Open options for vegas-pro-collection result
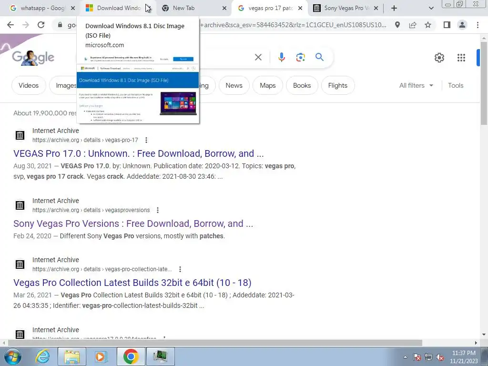Screen dimensions: 488x366 [180, 269]
